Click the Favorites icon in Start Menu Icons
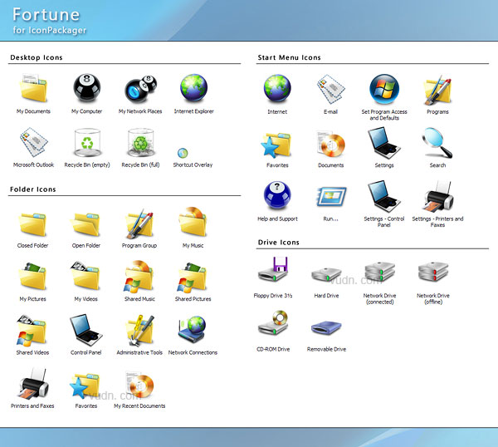The height and width of the screenshot is (447, 498). [x=276, y=145]
